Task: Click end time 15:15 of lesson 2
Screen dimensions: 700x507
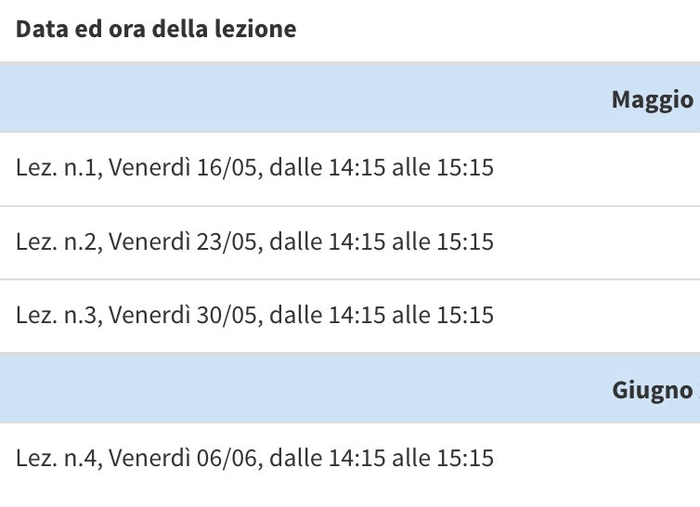Action: (464, 241)
